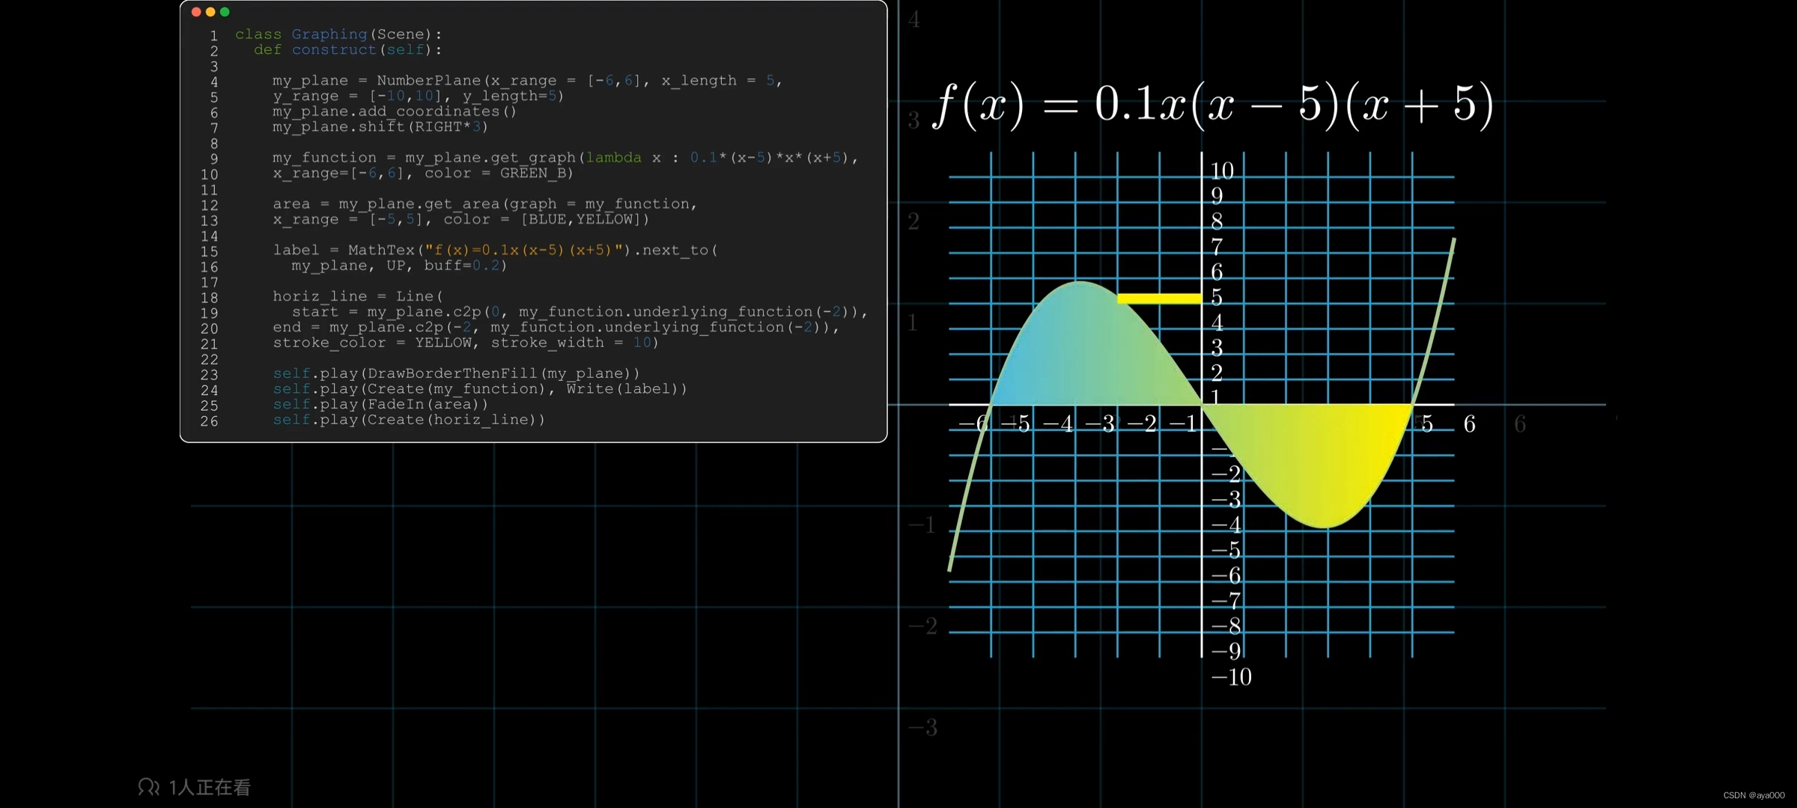Click the yellow minimize dot on code window

point(210,12)
